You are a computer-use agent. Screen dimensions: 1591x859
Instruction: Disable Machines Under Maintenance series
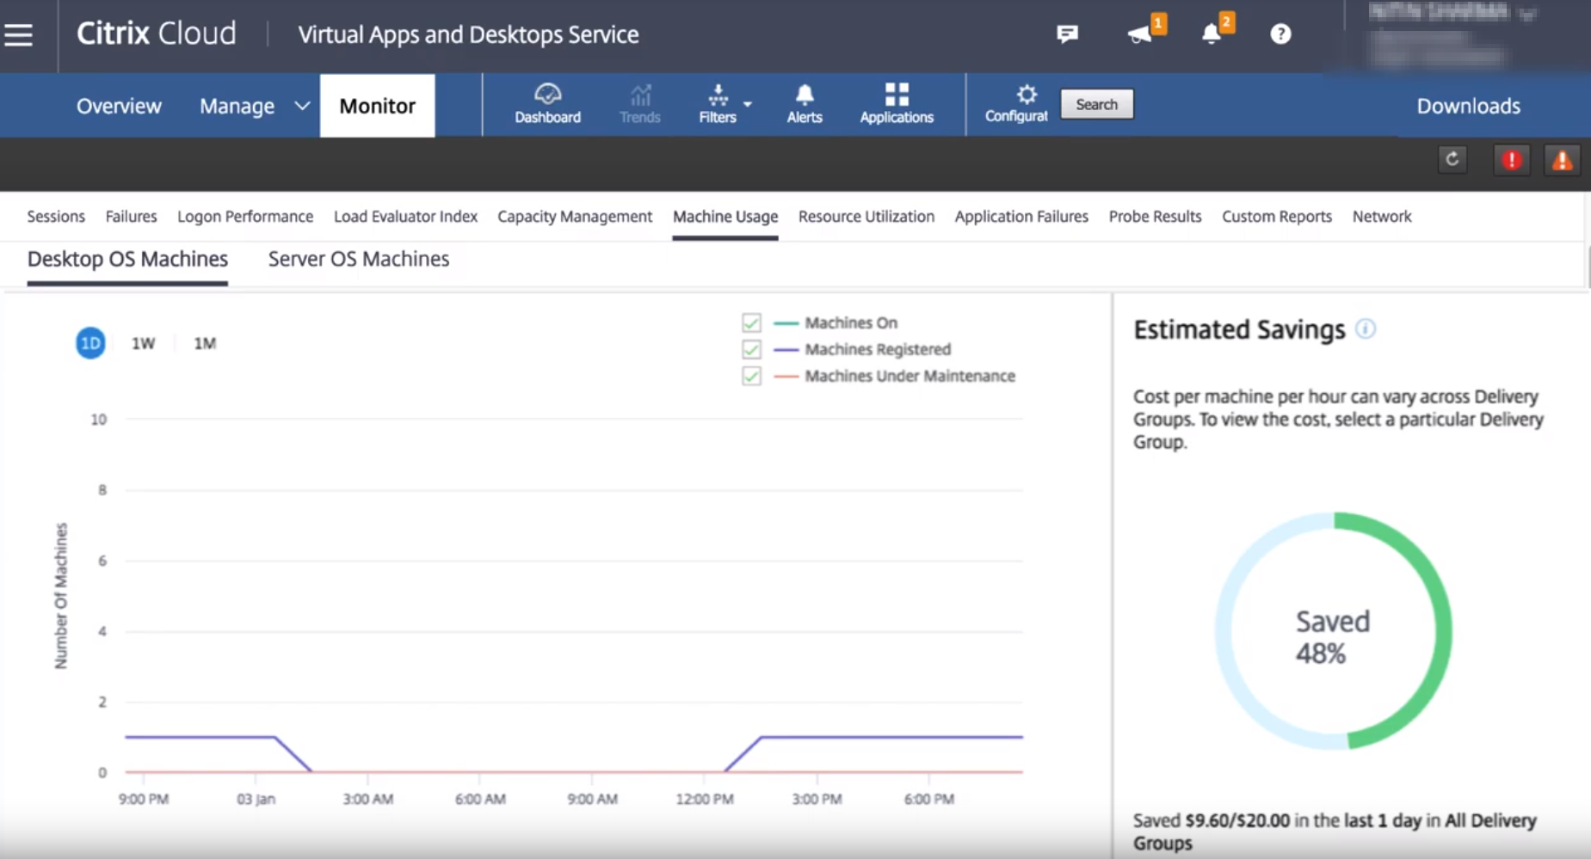click(x=751, y=377)
